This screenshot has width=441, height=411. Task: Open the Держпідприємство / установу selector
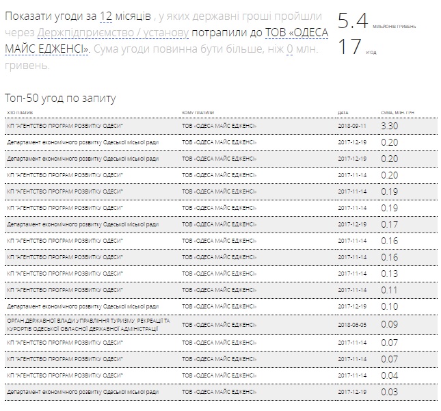[113, 33]
